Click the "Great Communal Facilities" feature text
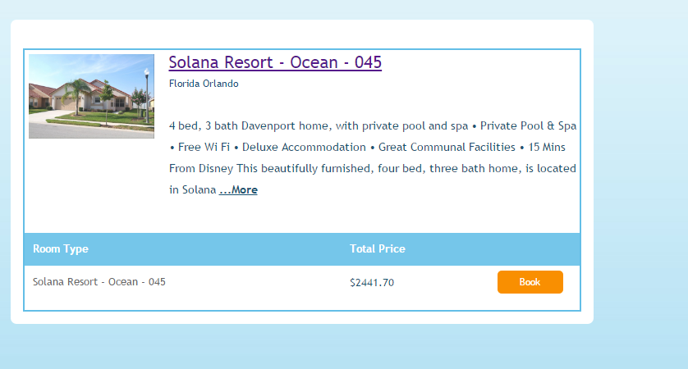Screen dimensions: 688x369 [x=446, y=148]
